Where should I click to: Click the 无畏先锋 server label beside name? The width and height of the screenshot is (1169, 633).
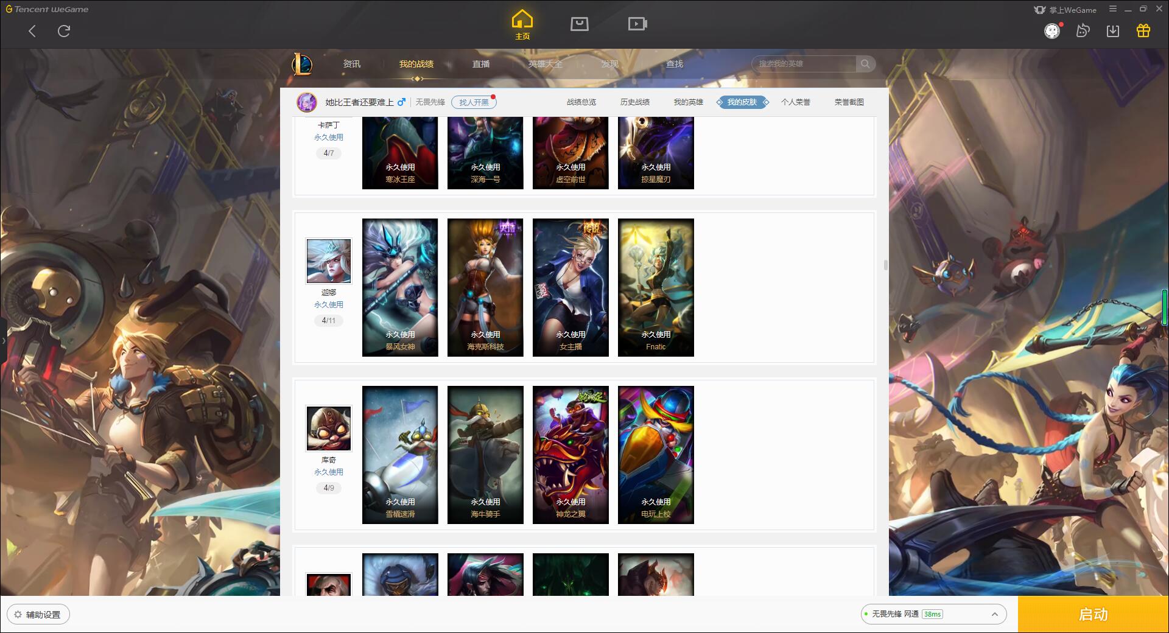click(430, 102)
